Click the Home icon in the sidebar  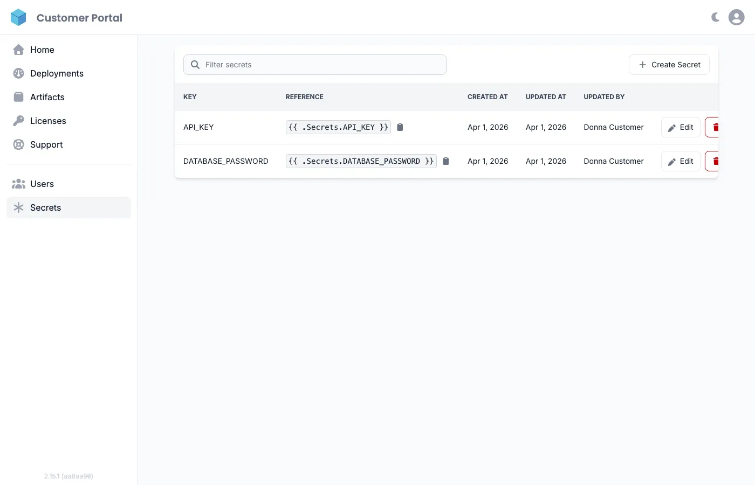click(18, 50)
